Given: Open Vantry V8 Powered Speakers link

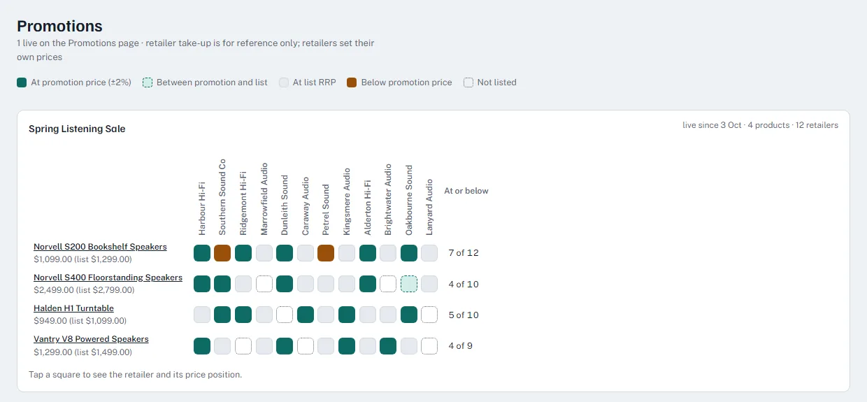Looking at the screenshot, I should (91, 339).
